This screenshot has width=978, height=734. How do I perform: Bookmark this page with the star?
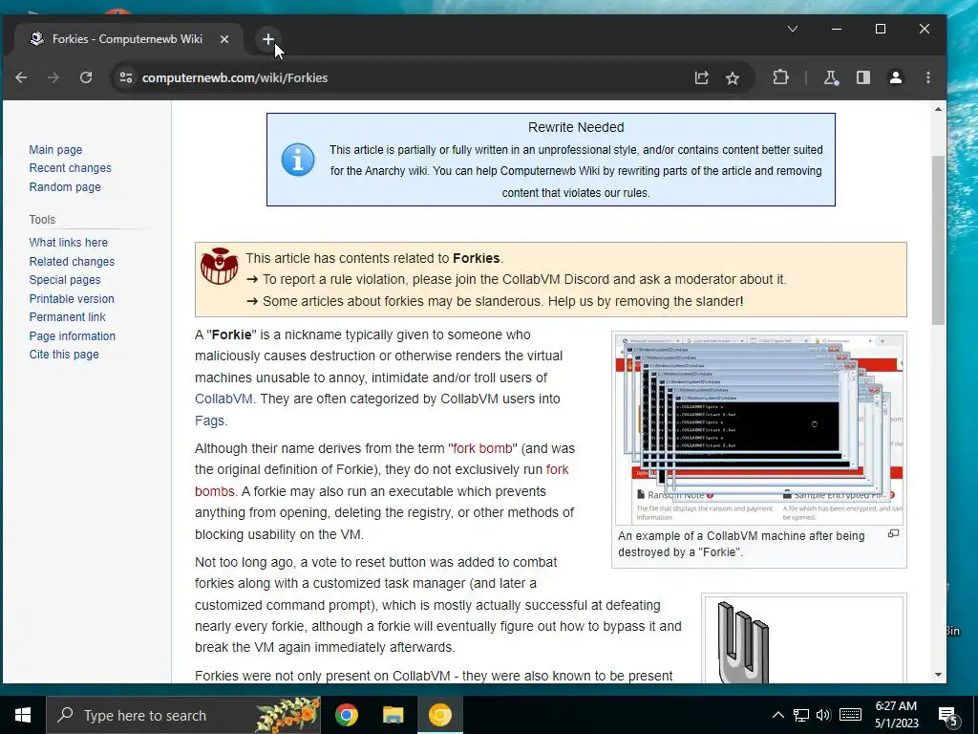pos(733,78)
